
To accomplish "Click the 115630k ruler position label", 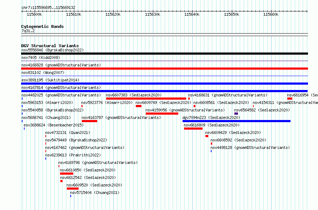I will point(153,14).
